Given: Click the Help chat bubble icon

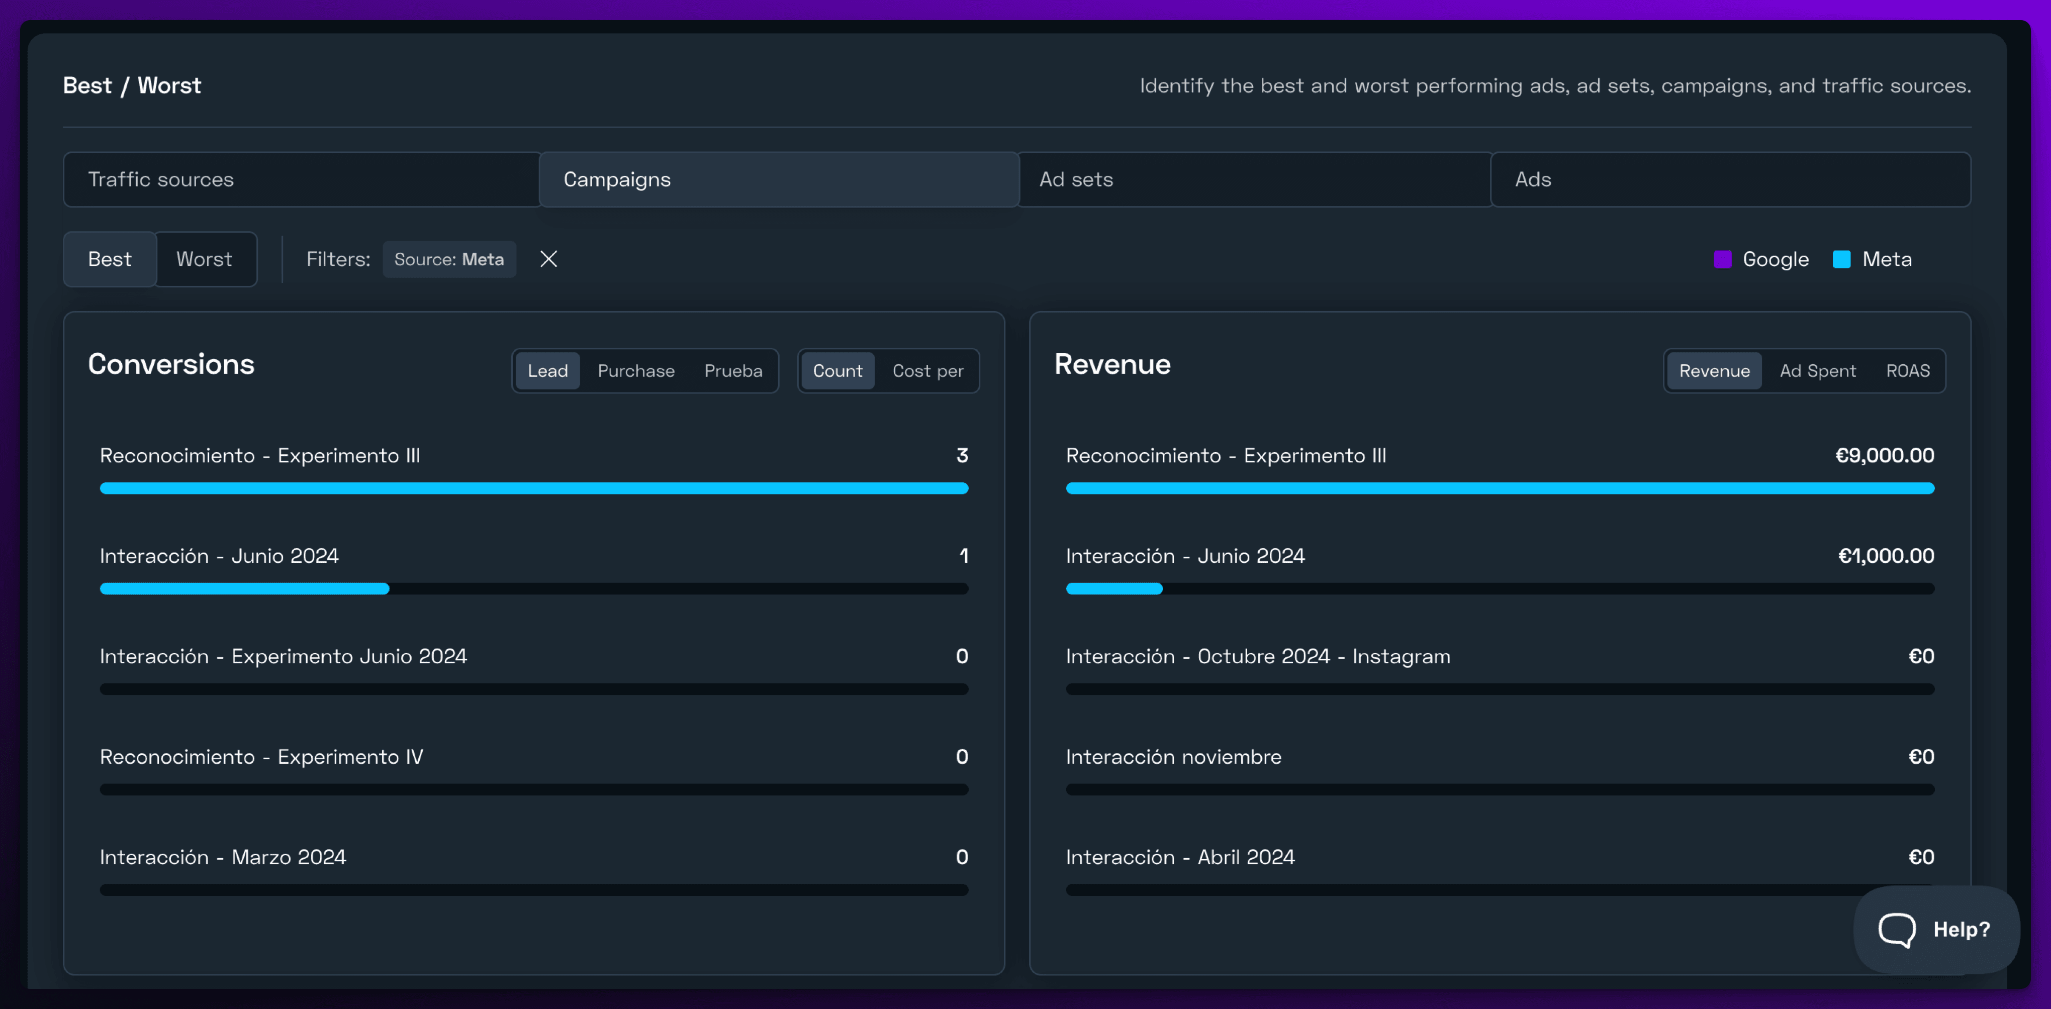Looking at the screenshot, I should (x=1897, y=929).
